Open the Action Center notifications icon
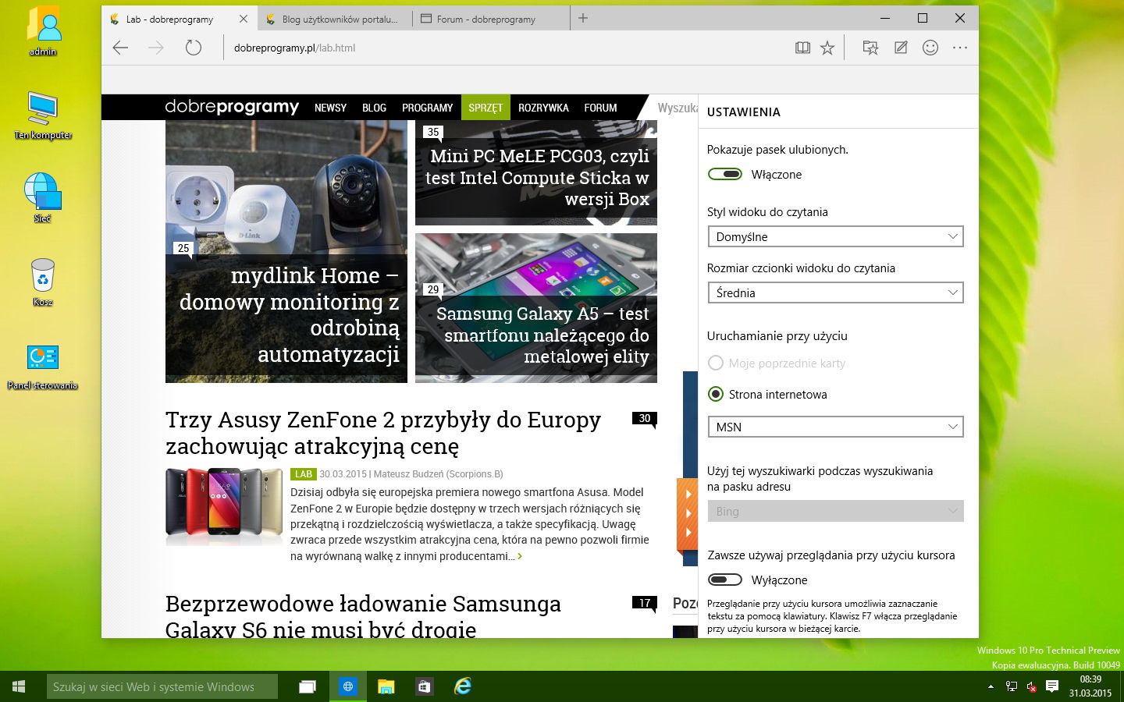Image resolution: width=1124 pixels, height=702 pixels. [1052, 686]
